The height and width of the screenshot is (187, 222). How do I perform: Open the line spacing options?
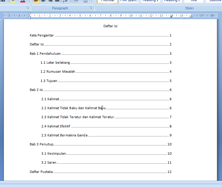[x=66, y=1]
